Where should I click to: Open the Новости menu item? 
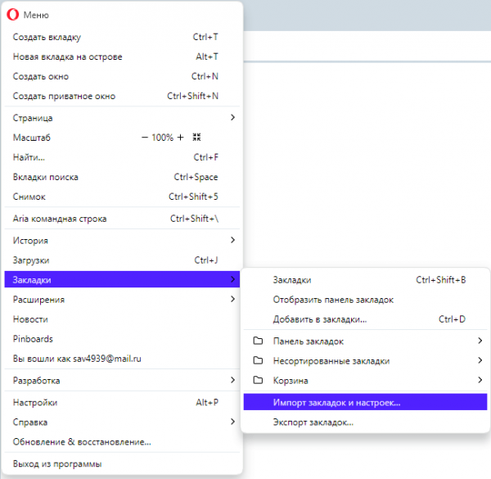(x=122, y=319)
